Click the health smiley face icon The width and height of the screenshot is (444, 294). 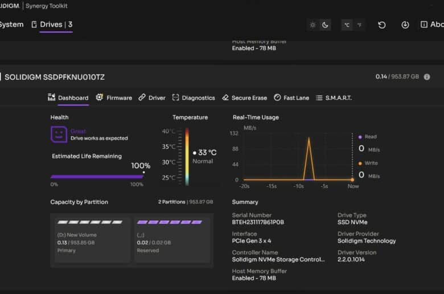[59, 134]
